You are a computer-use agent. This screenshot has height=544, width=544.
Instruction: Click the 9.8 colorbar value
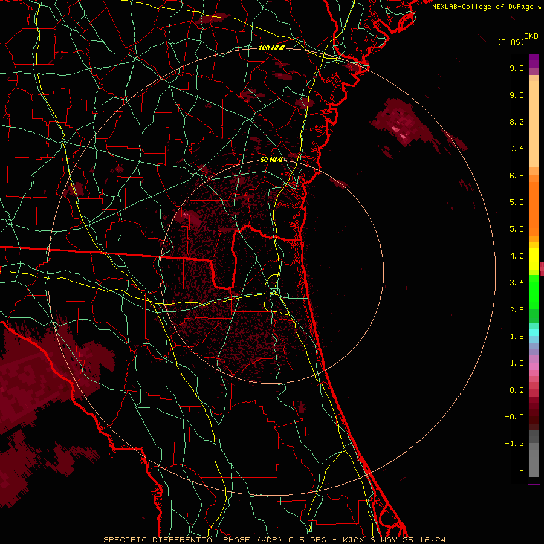click(x=517, y=68)
